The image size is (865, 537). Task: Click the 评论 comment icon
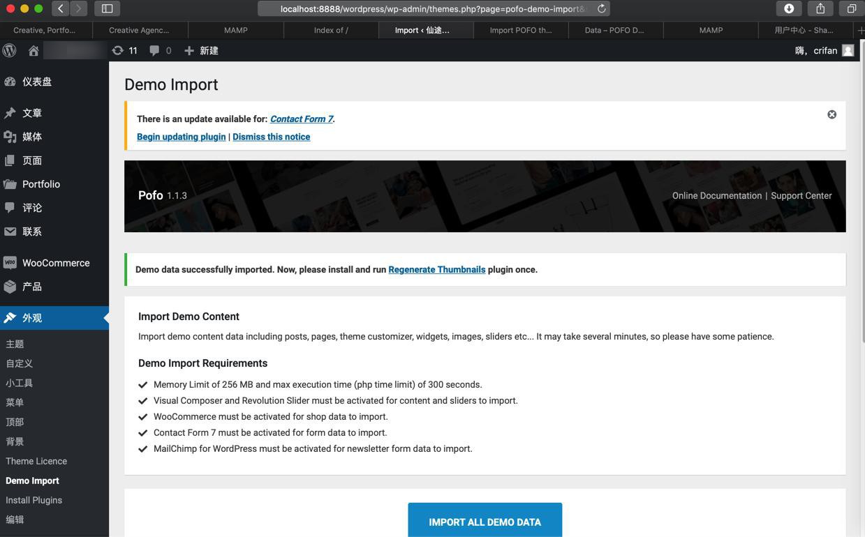coord(10,208)
